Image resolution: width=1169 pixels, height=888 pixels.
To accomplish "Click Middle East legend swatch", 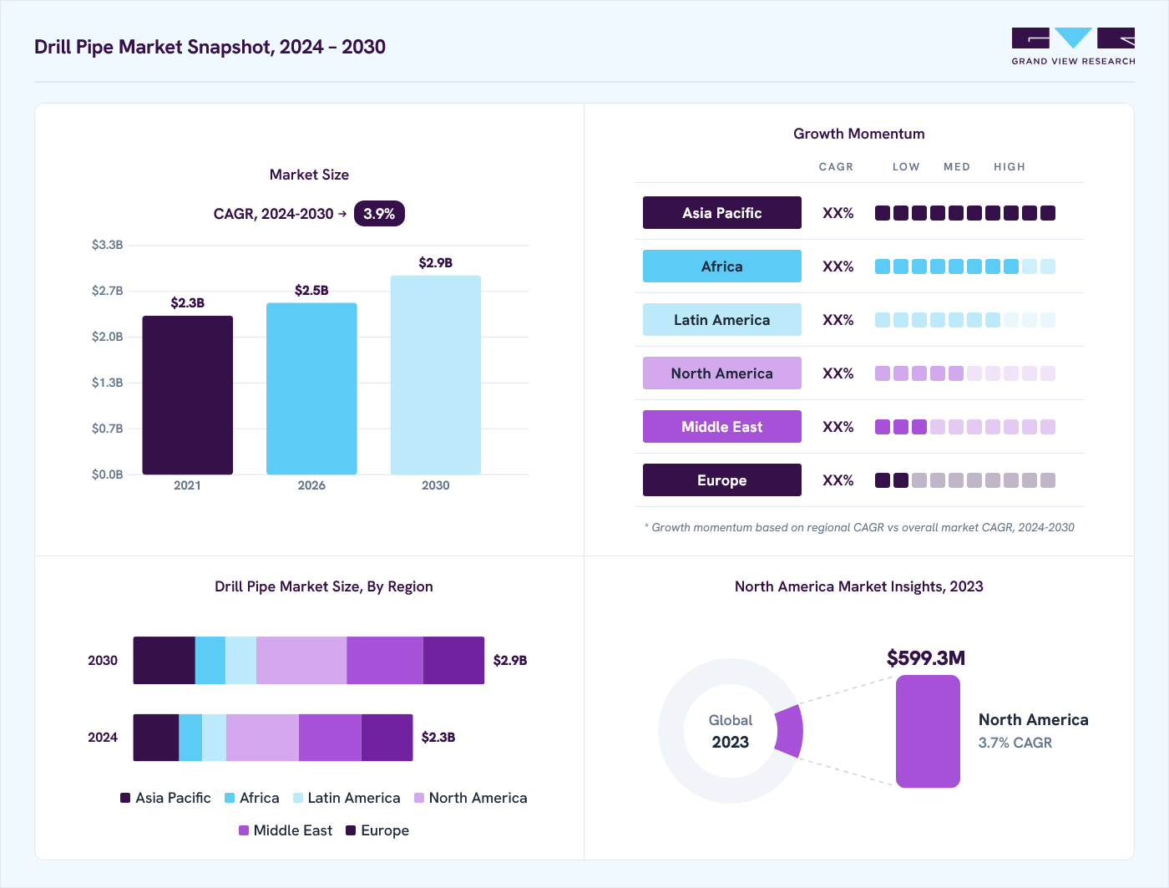I will [x=244, y=830].
